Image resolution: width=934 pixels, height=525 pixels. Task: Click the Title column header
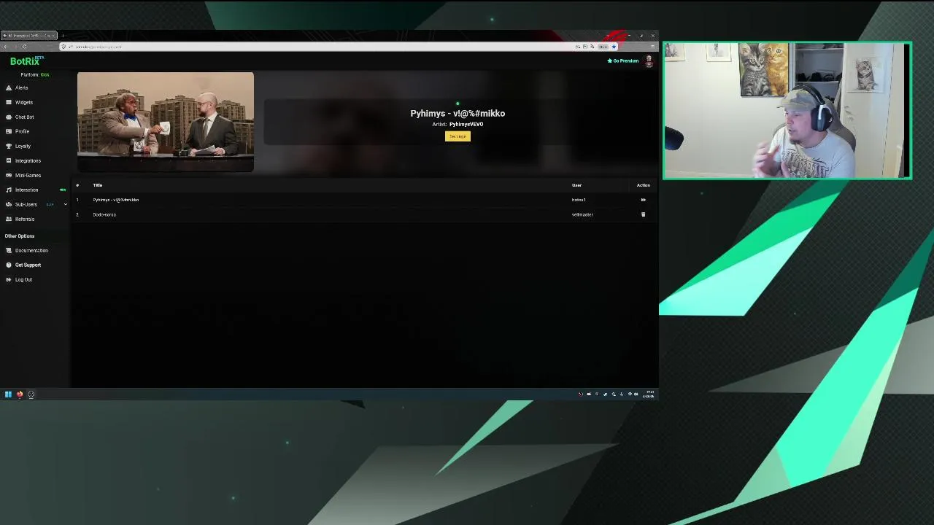97,185
